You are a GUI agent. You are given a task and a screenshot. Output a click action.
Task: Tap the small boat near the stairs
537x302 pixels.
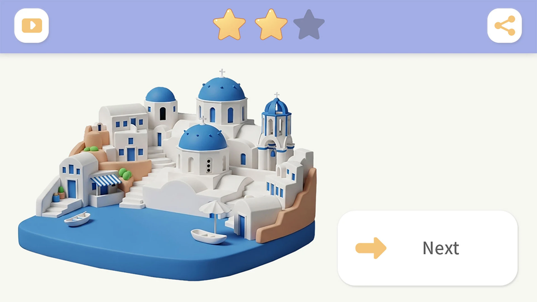coord(78,219)
